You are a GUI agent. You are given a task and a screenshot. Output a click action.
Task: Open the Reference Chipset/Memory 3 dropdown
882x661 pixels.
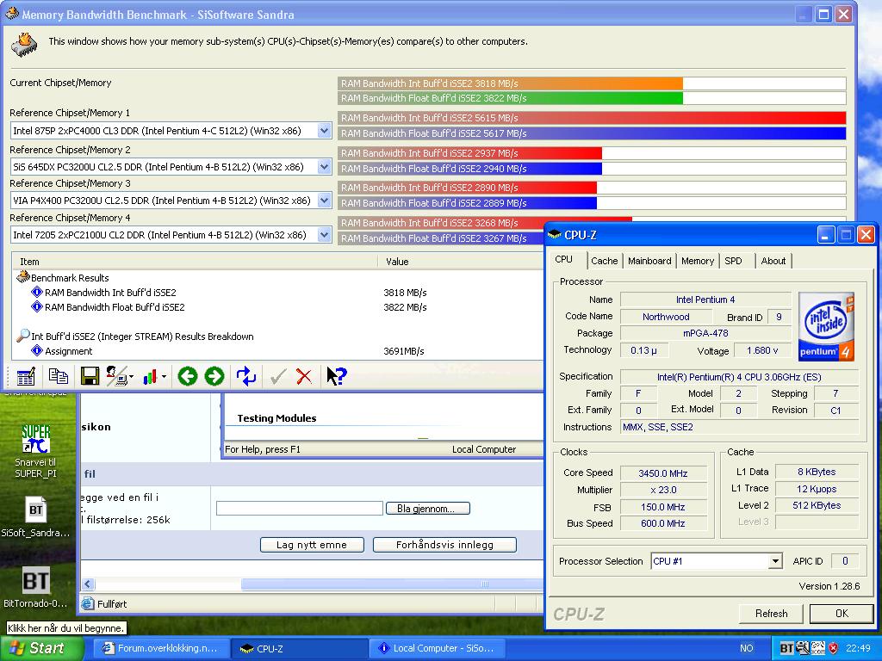pyautogui.click(x=324, y=200)
